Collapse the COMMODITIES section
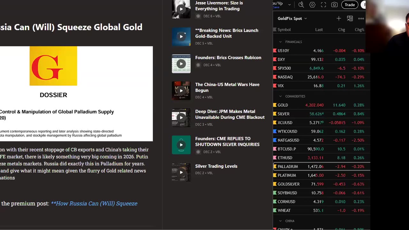409x230 pixels. pos(281,96)
